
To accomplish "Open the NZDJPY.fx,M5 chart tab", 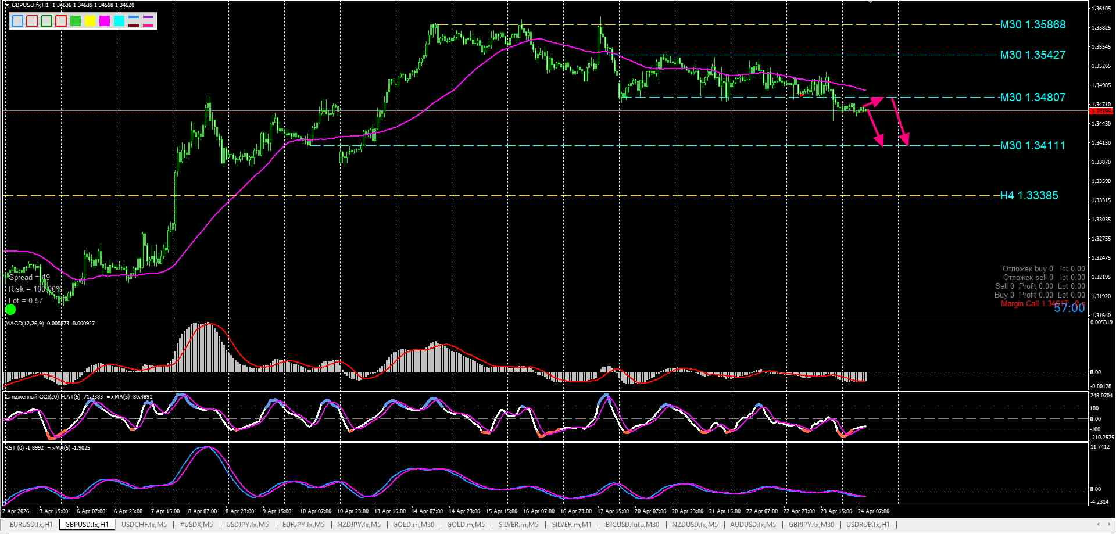I will coord(359,525).
